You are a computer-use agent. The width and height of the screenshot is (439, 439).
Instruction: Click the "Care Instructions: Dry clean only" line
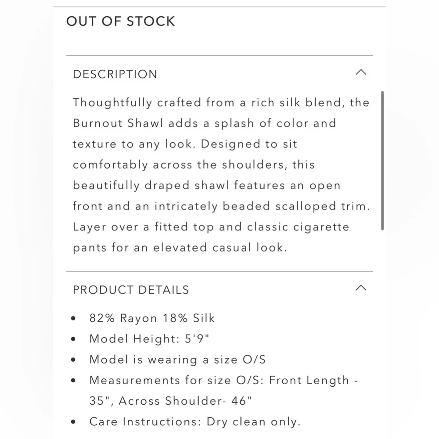click(195, 422)
